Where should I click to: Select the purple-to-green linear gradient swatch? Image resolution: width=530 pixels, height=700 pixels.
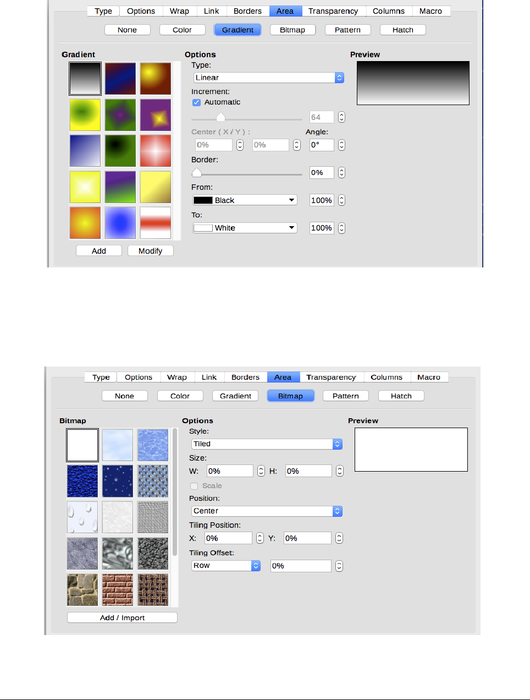click(x=120, y=187)
